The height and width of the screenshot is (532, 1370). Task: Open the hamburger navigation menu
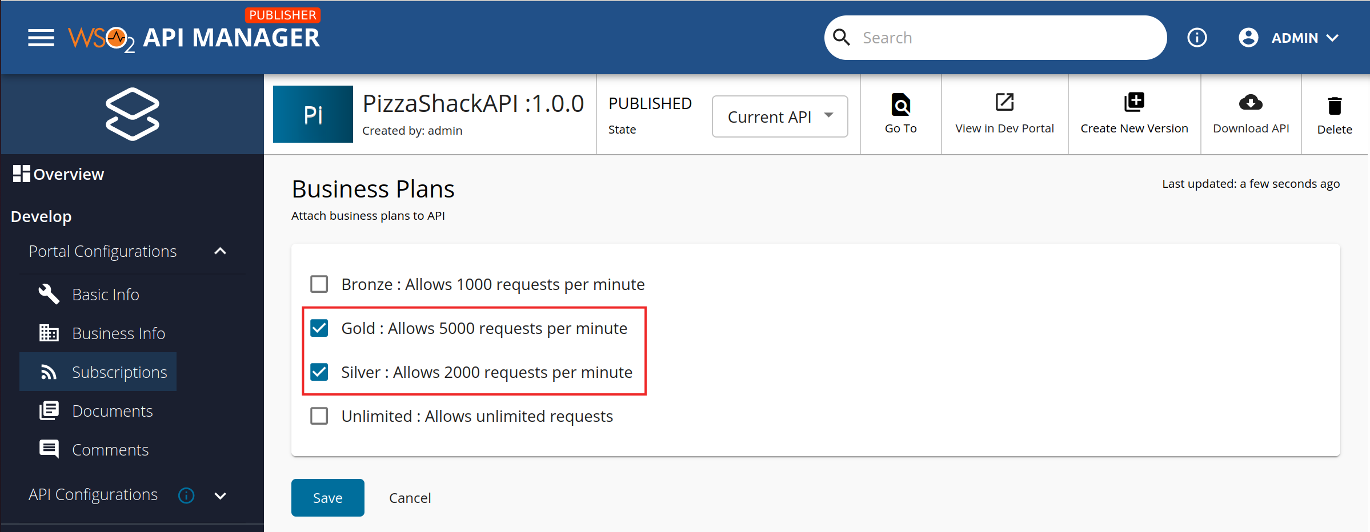click(x=40, y=38)
